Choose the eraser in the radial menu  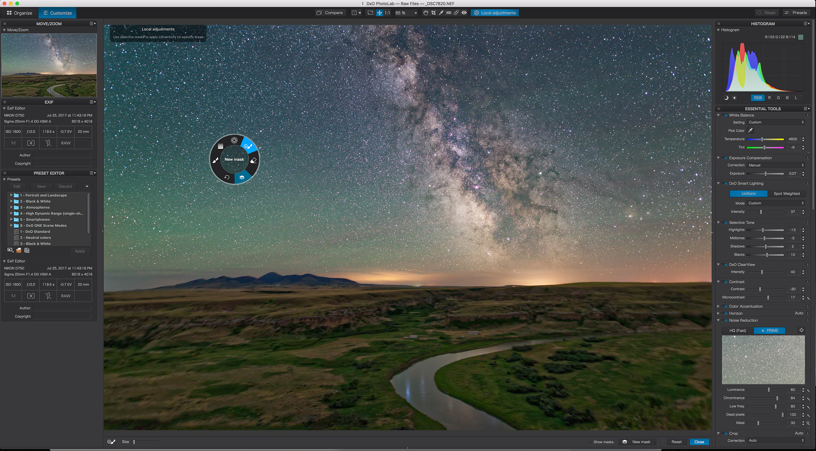click(x=253, y=160)
